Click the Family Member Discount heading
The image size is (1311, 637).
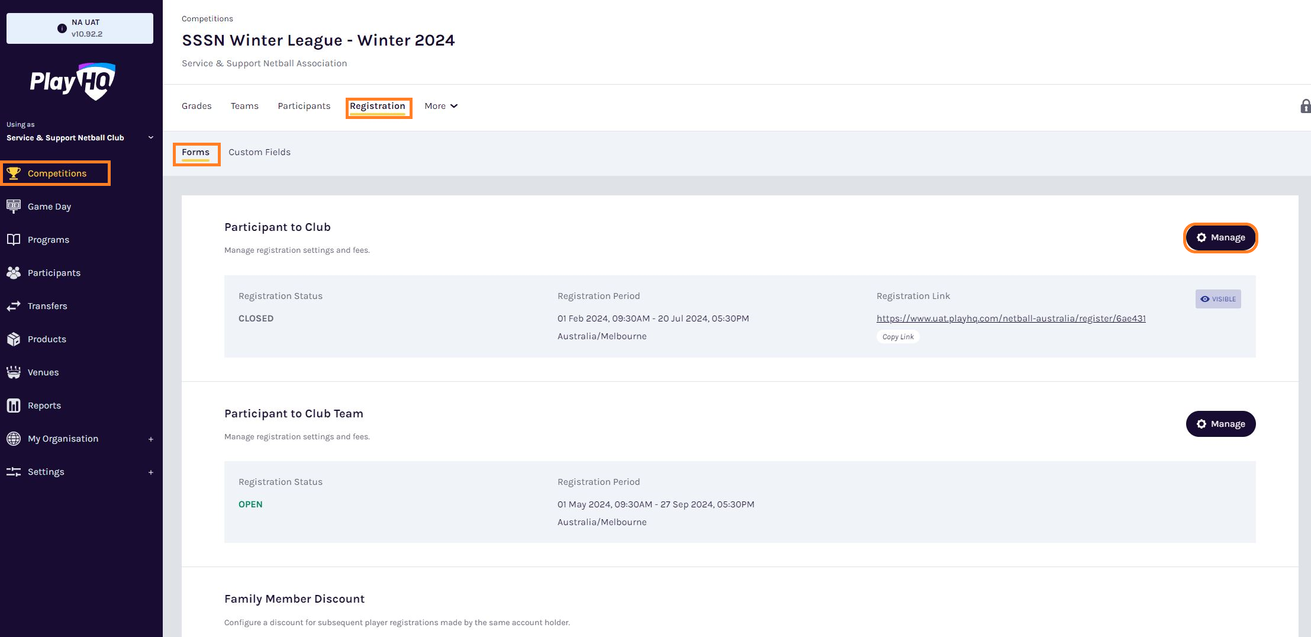294,599
